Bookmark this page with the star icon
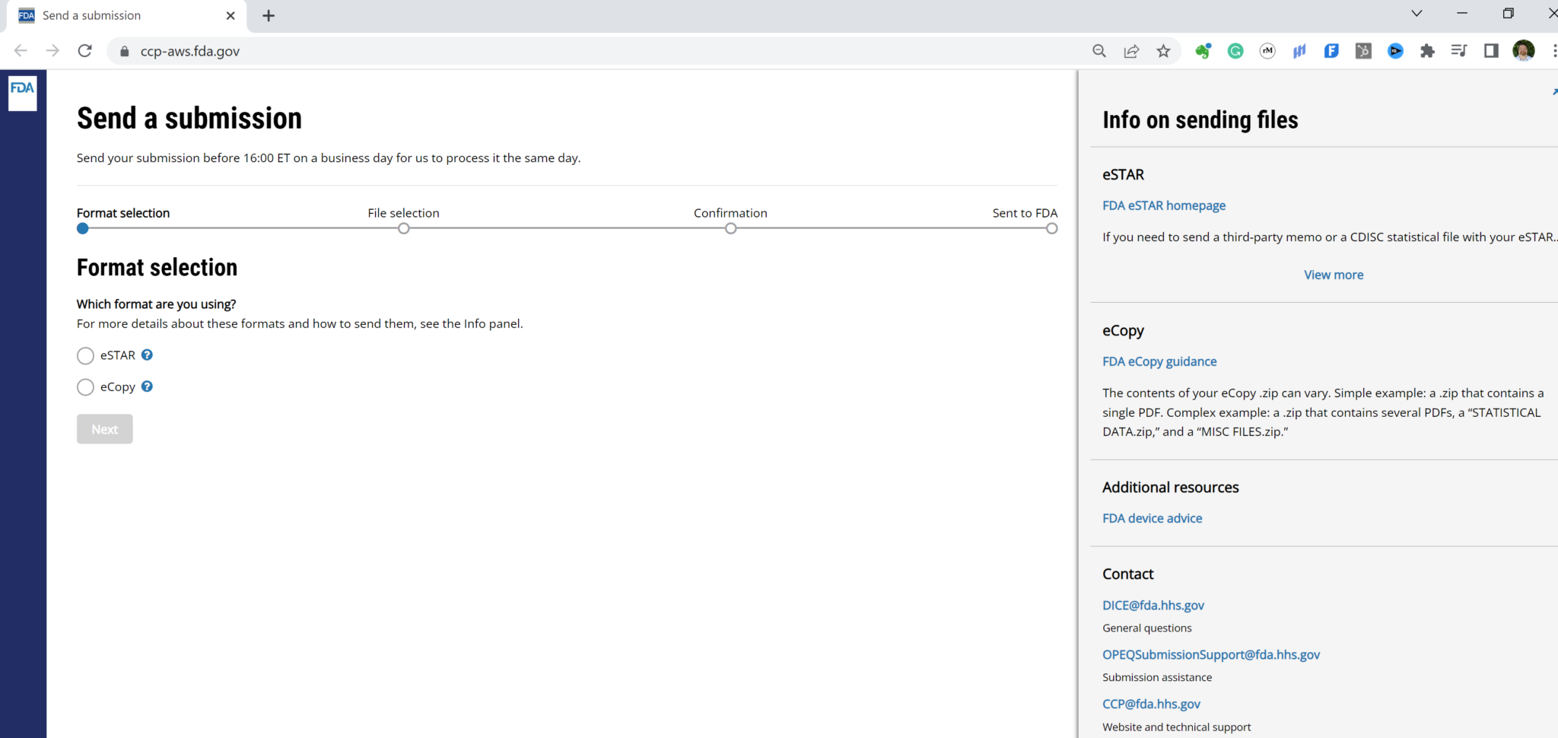 (x=1163, y=51)
